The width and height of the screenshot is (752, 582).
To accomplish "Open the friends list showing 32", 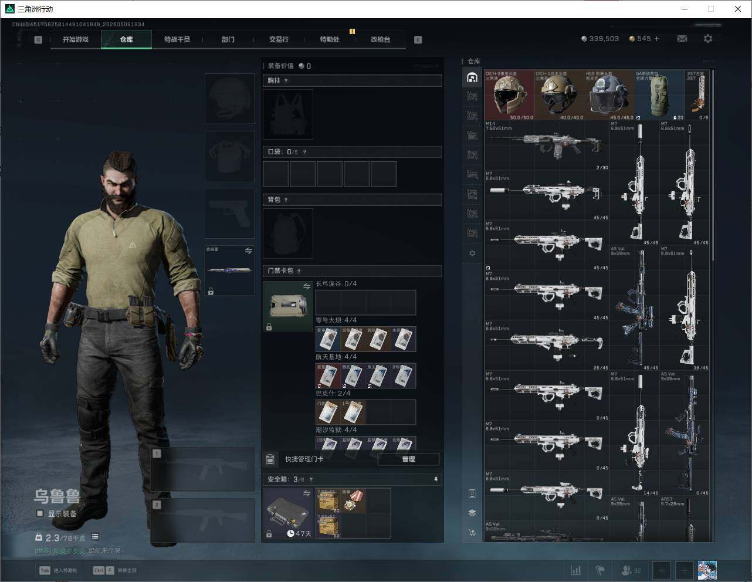I will click(631, 570).
